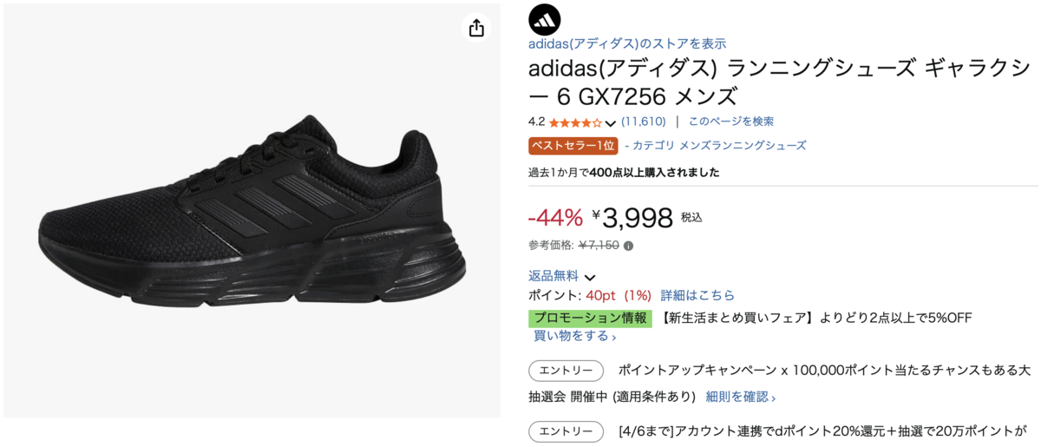Viewport: 1041px width, 447px height.
Task: Click 詳細はこちら for points details
Action: coord(697,295)
